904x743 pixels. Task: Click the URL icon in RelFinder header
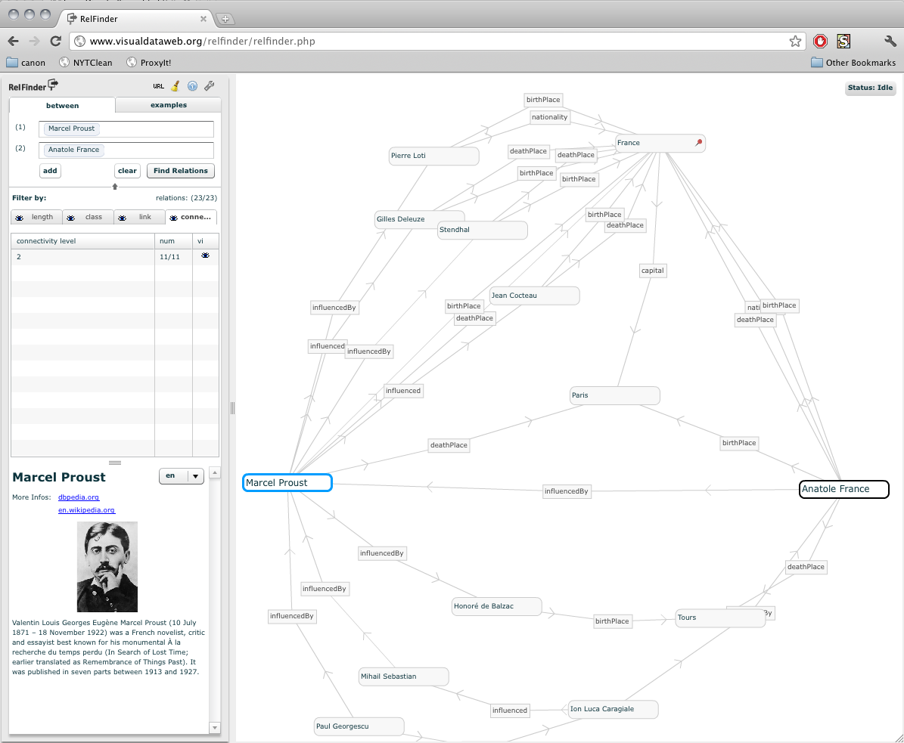click(x=158, y=86)
